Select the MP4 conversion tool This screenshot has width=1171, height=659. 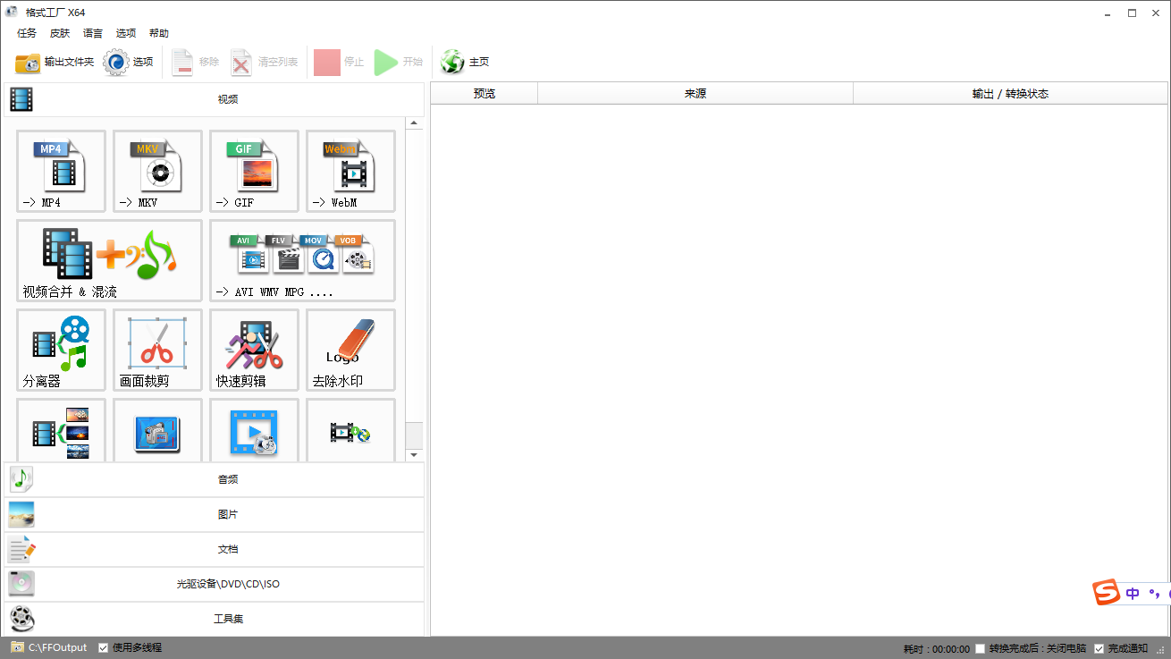tap(60, 171)
